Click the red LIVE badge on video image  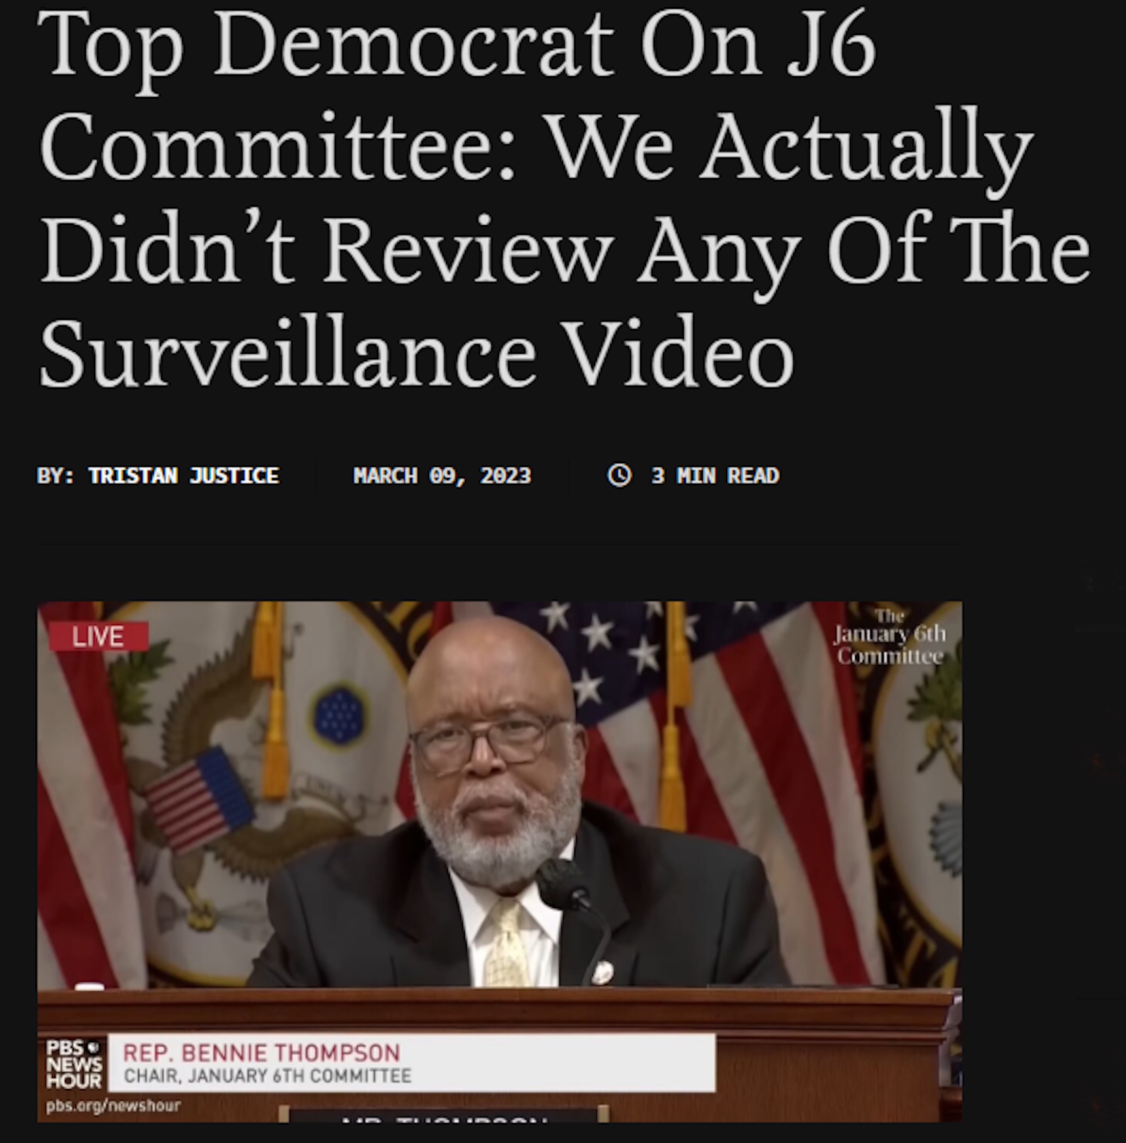tap(98, 636)
